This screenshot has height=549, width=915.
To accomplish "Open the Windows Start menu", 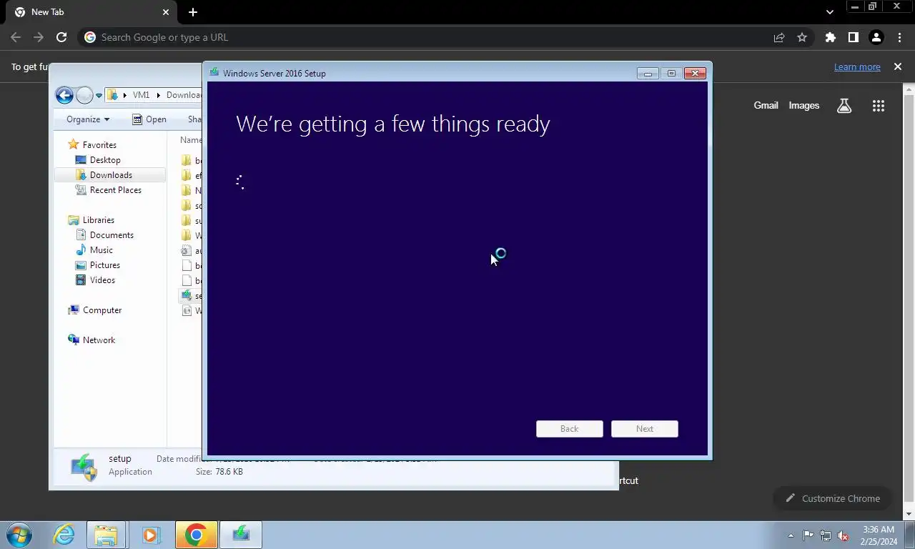I will (x=19, y=535).
